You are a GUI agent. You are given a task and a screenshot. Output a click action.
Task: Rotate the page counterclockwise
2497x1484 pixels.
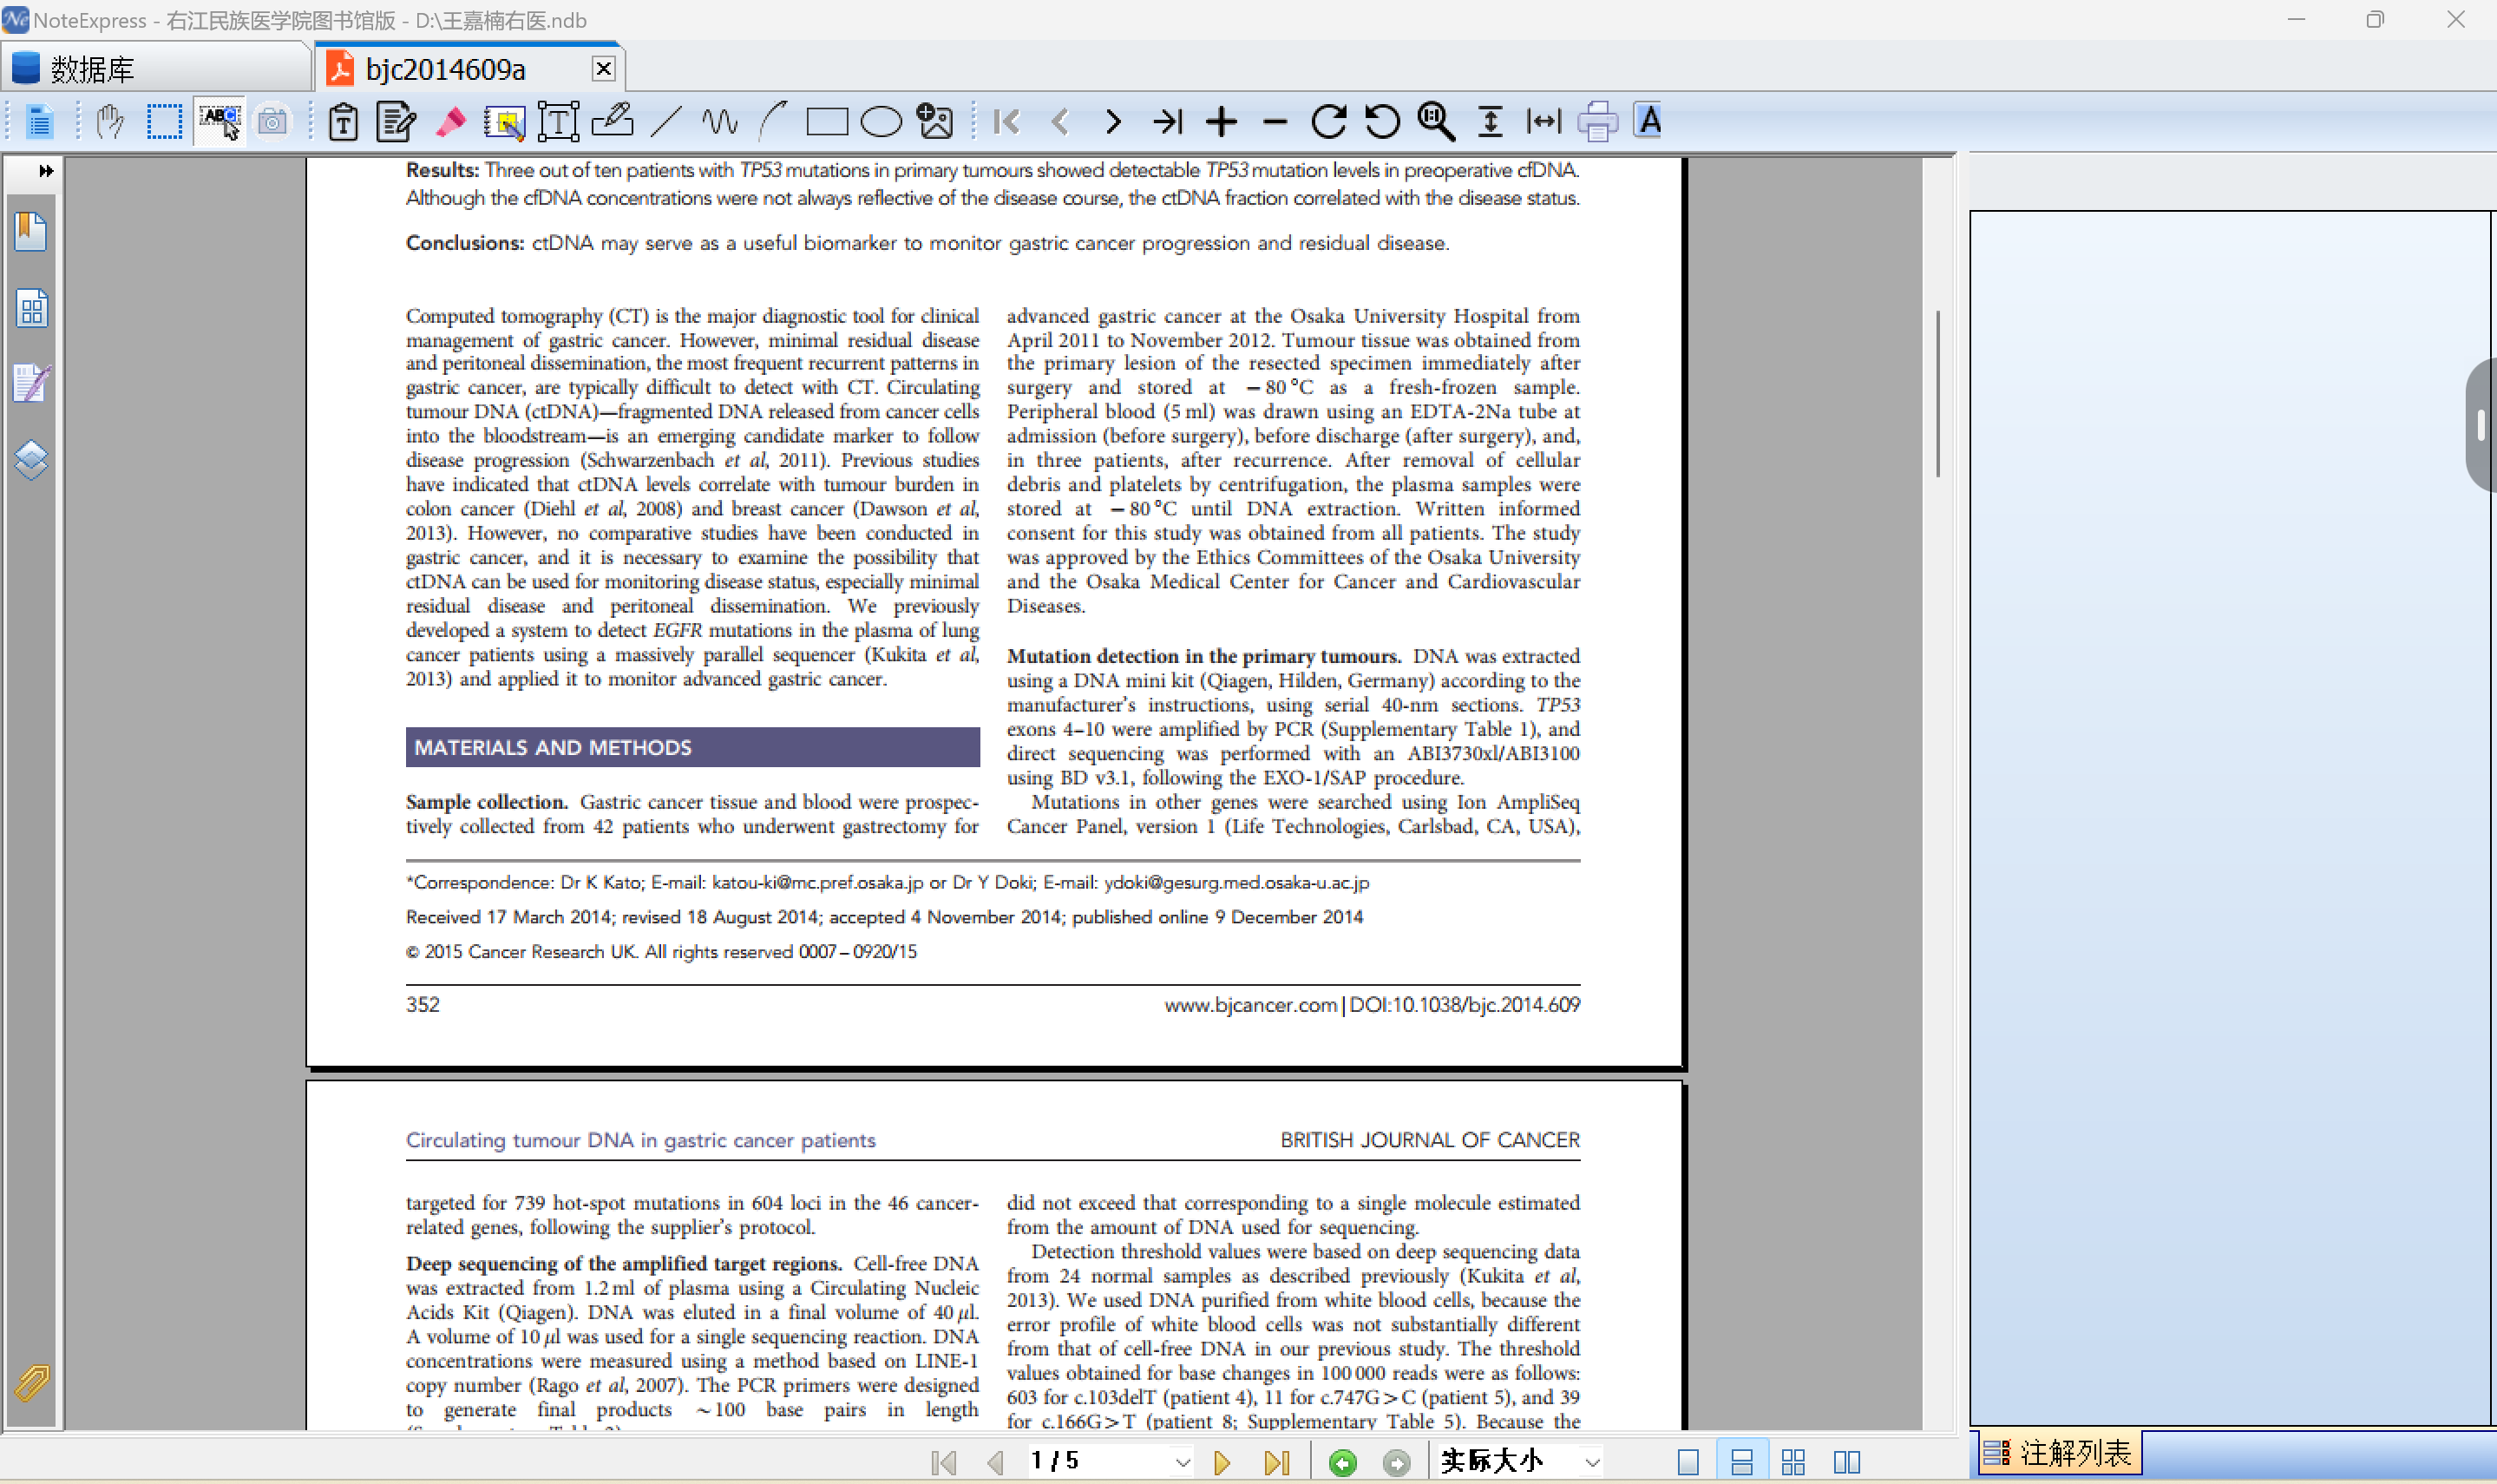1382,122
